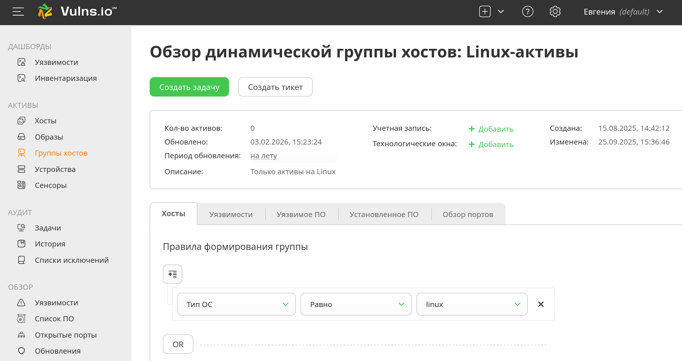Screen dimensions: 682x361
Task: Switch to the Обзор портов tab
Action: (x=468, y=214)
